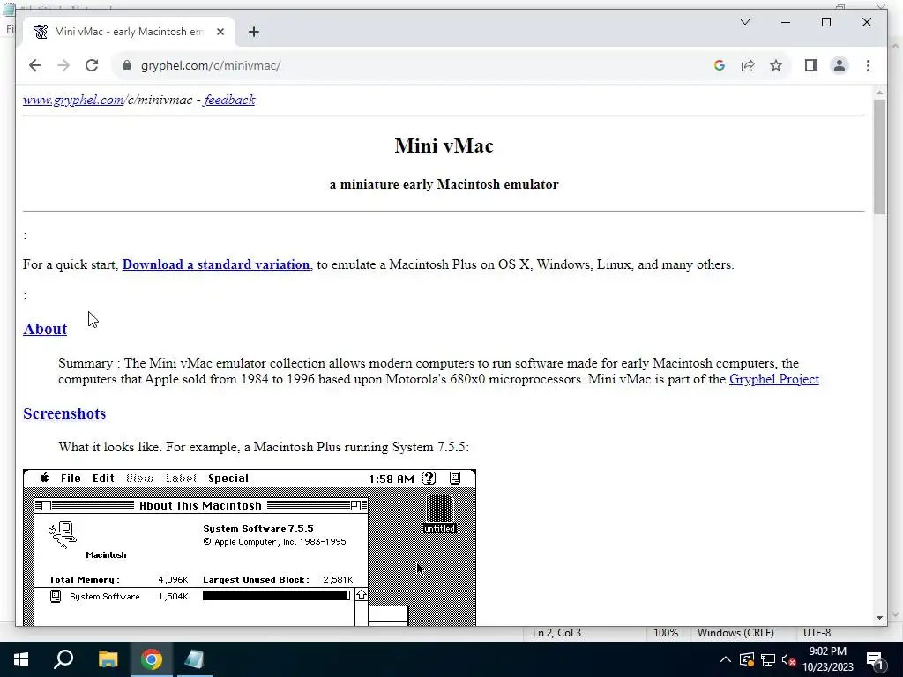Viewport: 903px width, 677px height.
Task: Open the About heading link
Action: 45,329
